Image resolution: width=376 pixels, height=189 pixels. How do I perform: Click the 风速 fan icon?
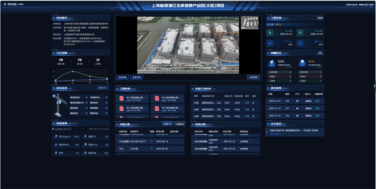point(85,145)
